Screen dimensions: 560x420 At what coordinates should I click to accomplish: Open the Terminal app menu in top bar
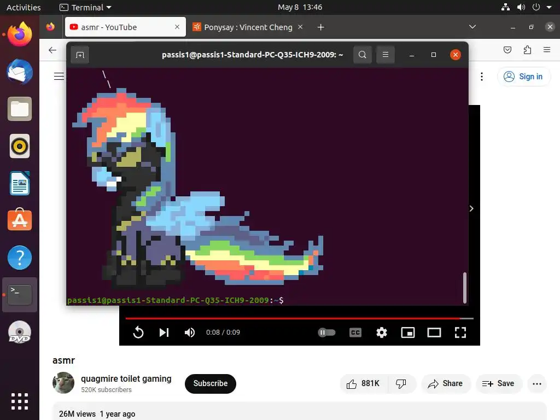click(85, 7)
